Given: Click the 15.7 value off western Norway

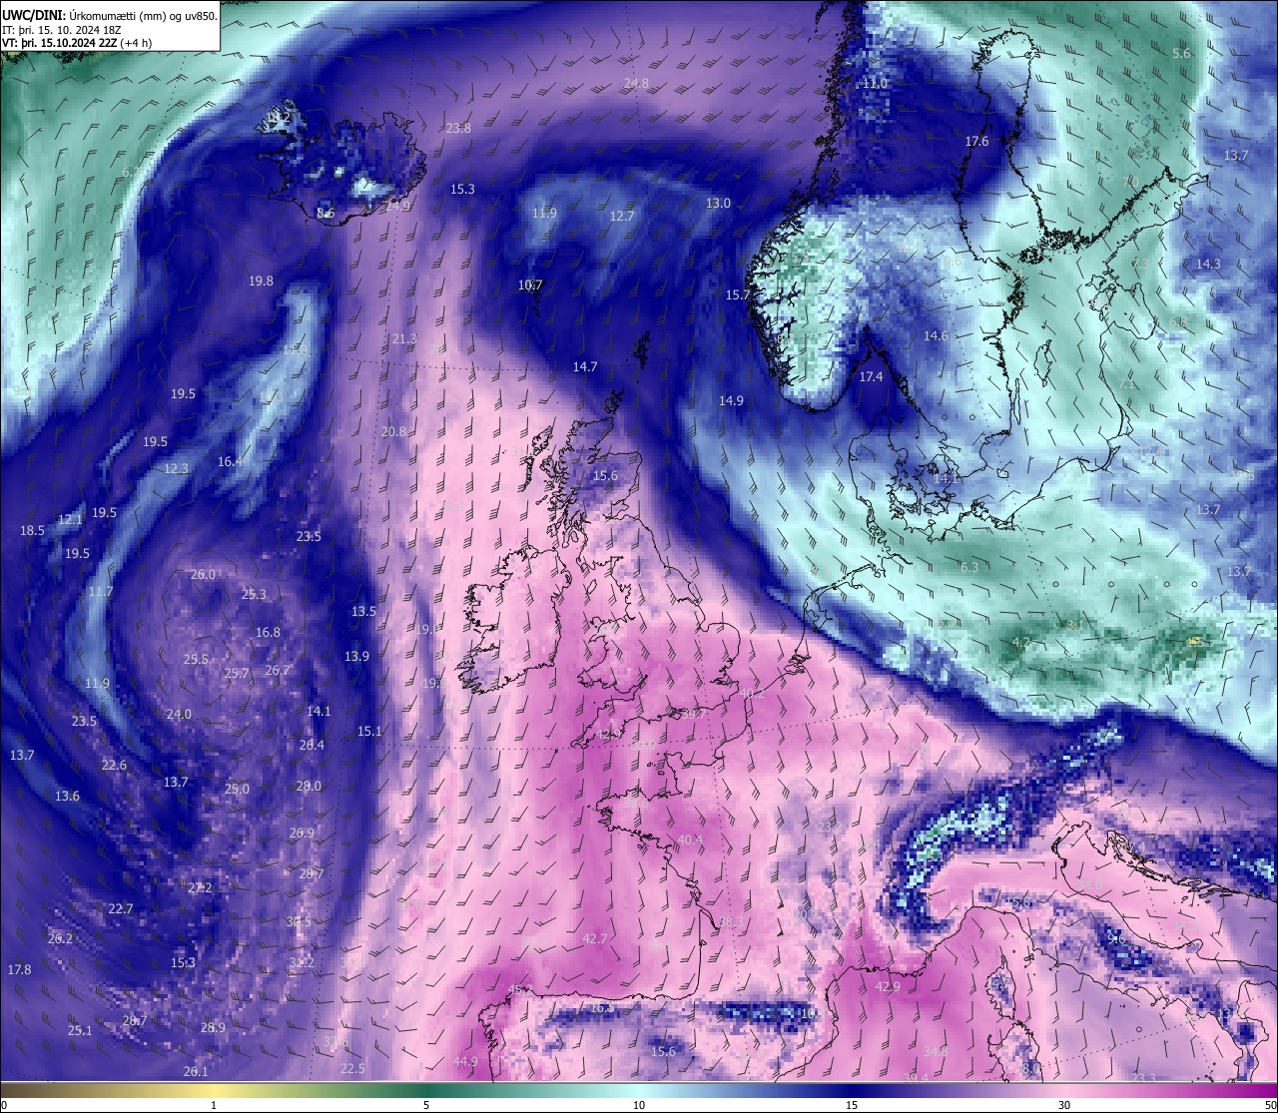Looking at the screenshot, I should (x=737, y=294).
